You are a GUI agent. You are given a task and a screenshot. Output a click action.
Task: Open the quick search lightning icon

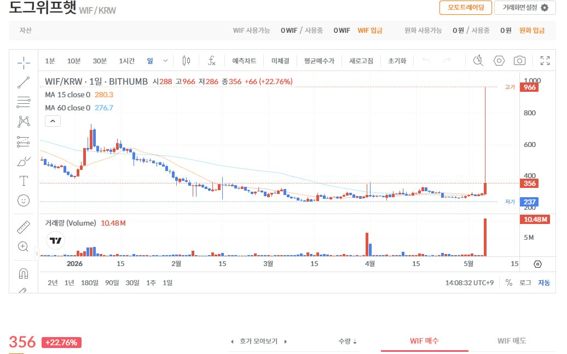pyautogui.click(x=478, y=61)
